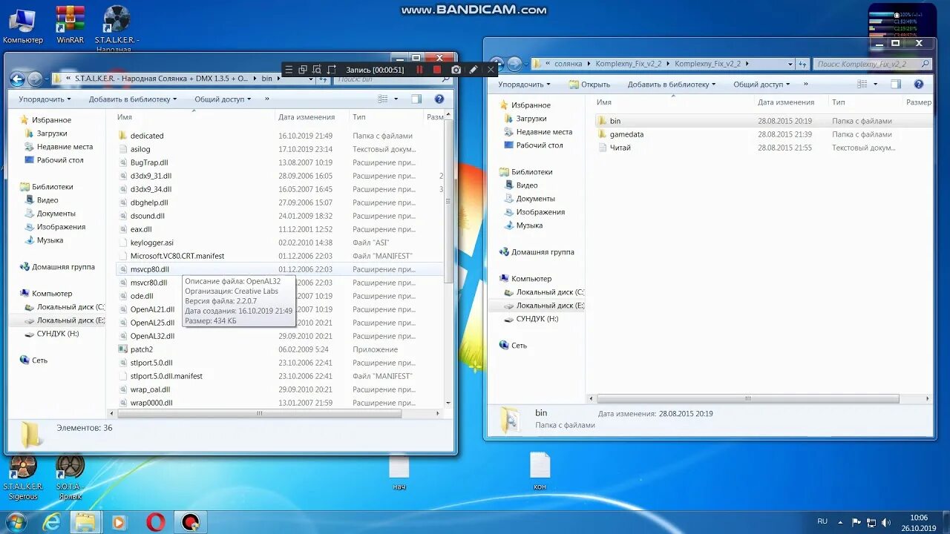This screenshot has height=534, width=950.
Task: Open Help in the bin window
Action: [439, 99]
